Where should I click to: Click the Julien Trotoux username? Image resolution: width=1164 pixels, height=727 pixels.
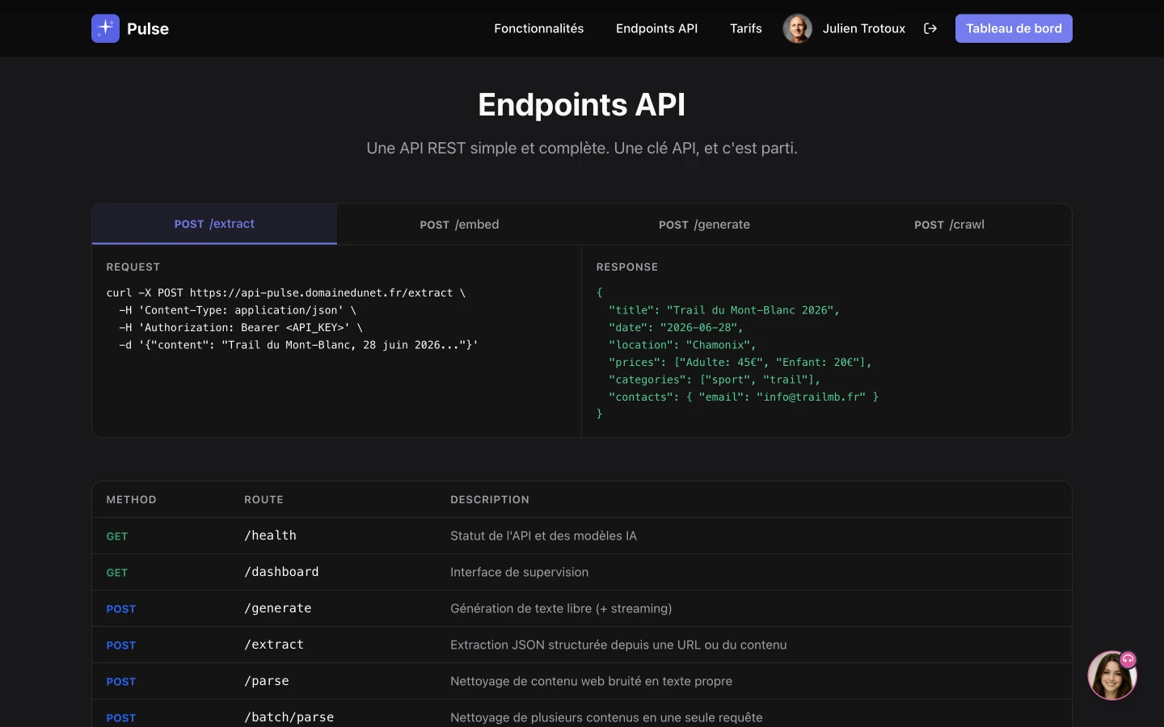(863, 28)
